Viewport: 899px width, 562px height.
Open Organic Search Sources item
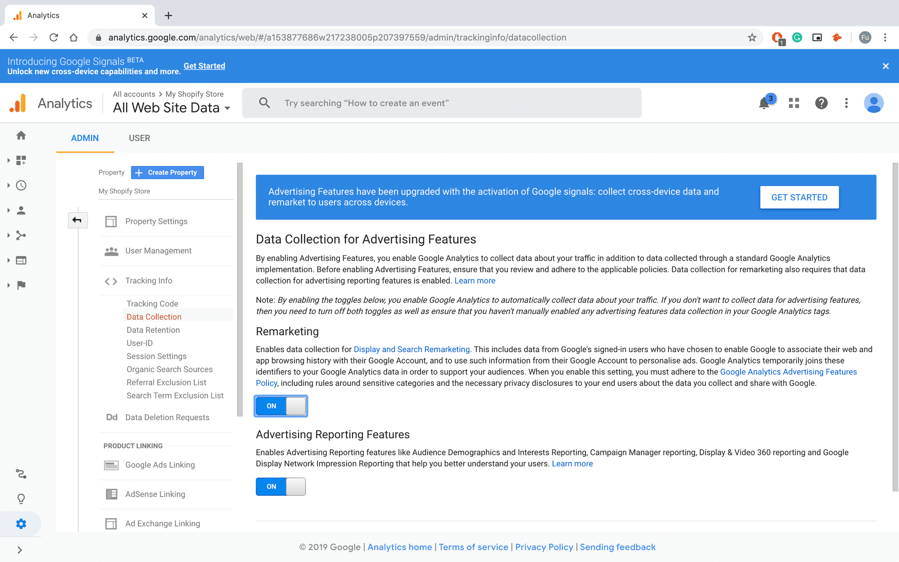pyautogui.click(x=169, y=369)
